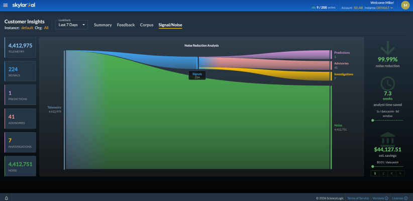Click the analyst time clock icon

click(387, 83)
